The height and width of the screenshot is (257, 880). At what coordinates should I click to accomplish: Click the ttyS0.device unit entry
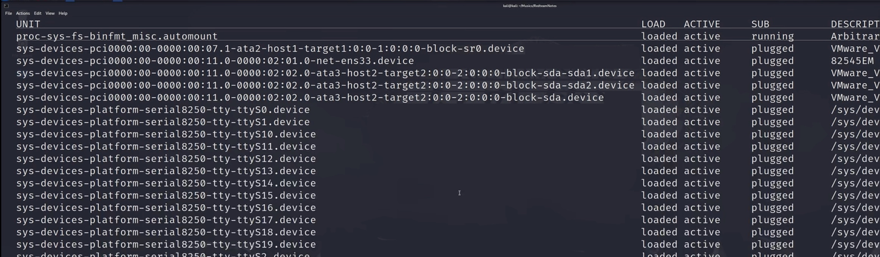point(163,110)
